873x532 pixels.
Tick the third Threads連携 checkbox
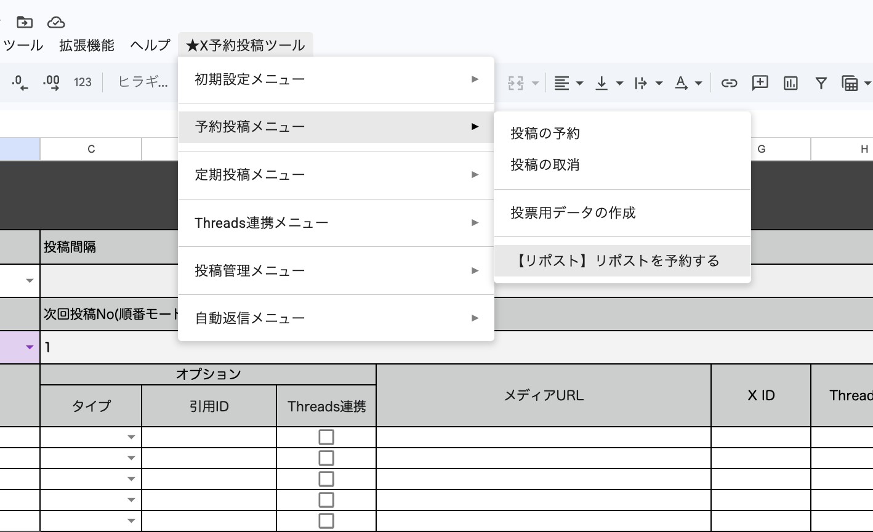coord(326,479)
